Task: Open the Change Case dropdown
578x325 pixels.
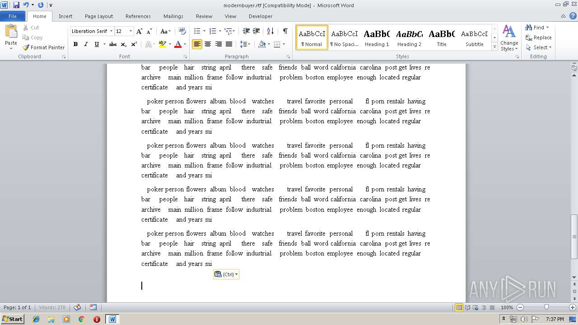Action: click(x=166, y=31)
